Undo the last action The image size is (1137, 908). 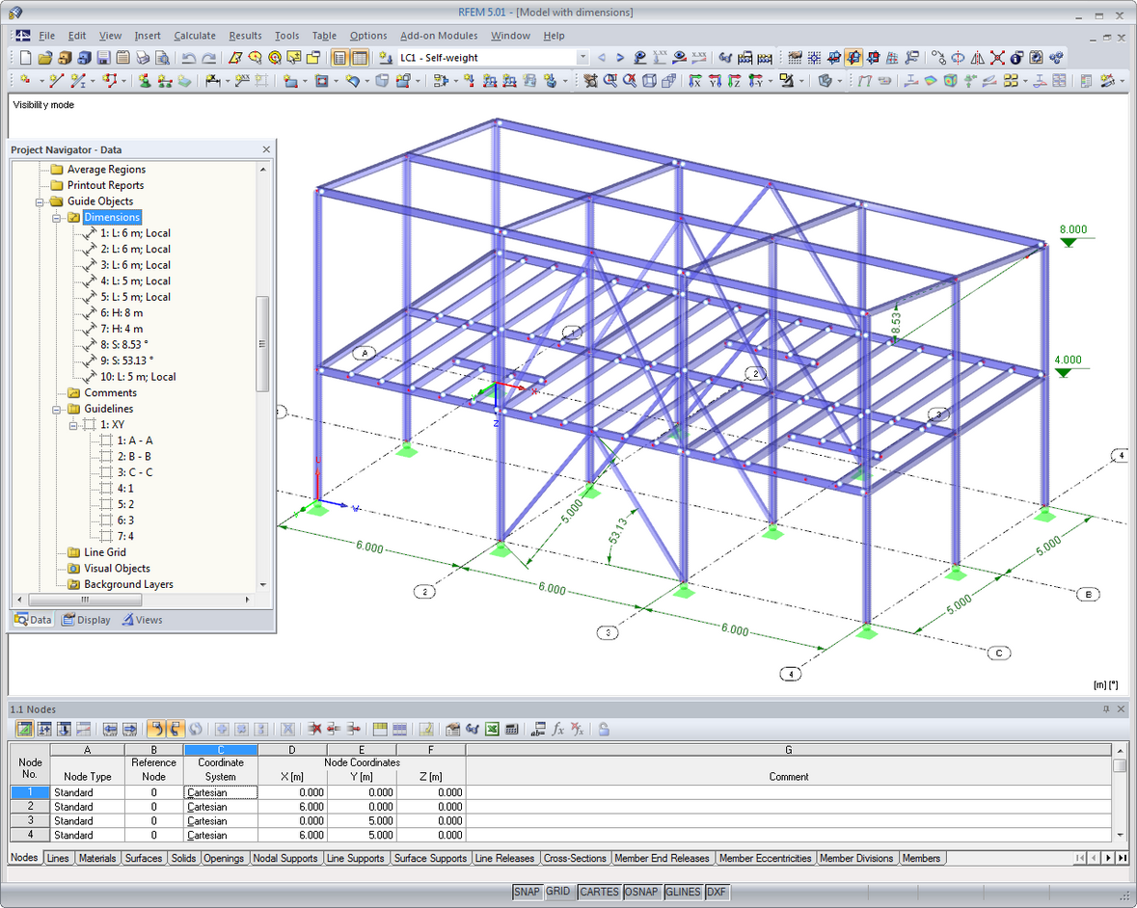click(x=188, y=58)
